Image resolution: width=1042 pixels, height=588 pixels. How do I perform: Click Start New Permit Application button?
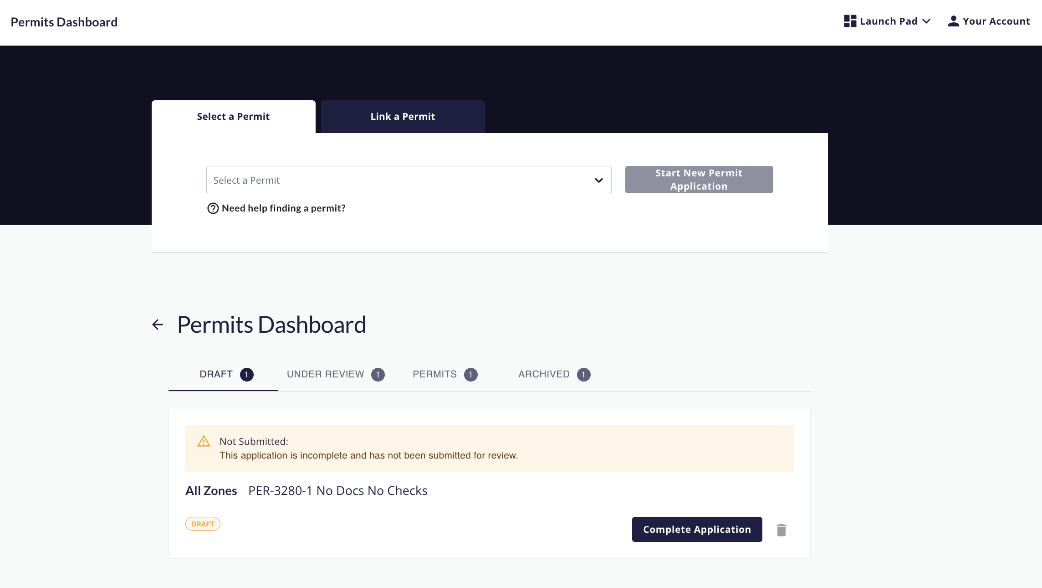(699, 180)
